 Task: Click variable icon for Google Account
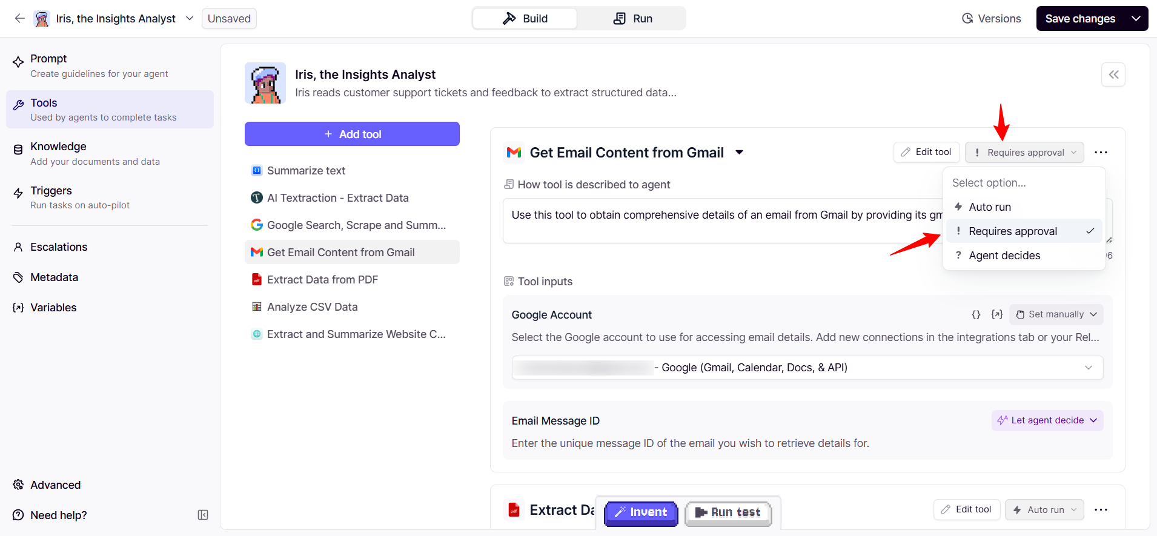(x=996, y=314)
